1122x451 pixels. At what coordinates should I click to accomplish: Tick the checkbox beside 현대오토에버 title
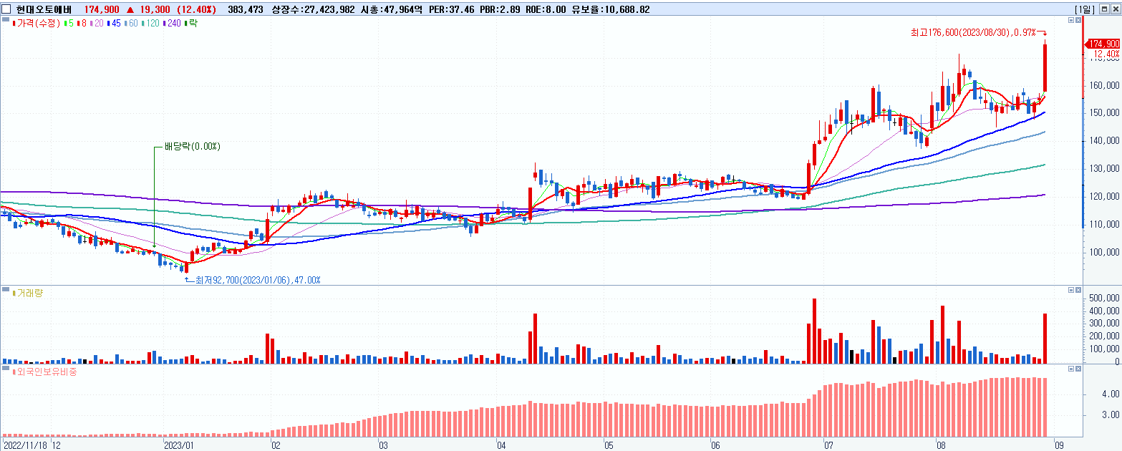6,9
